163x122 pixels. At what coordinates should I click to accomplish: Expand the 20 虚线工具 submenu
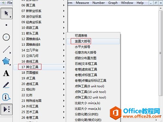pyautogui.click(x=39, y=84)
